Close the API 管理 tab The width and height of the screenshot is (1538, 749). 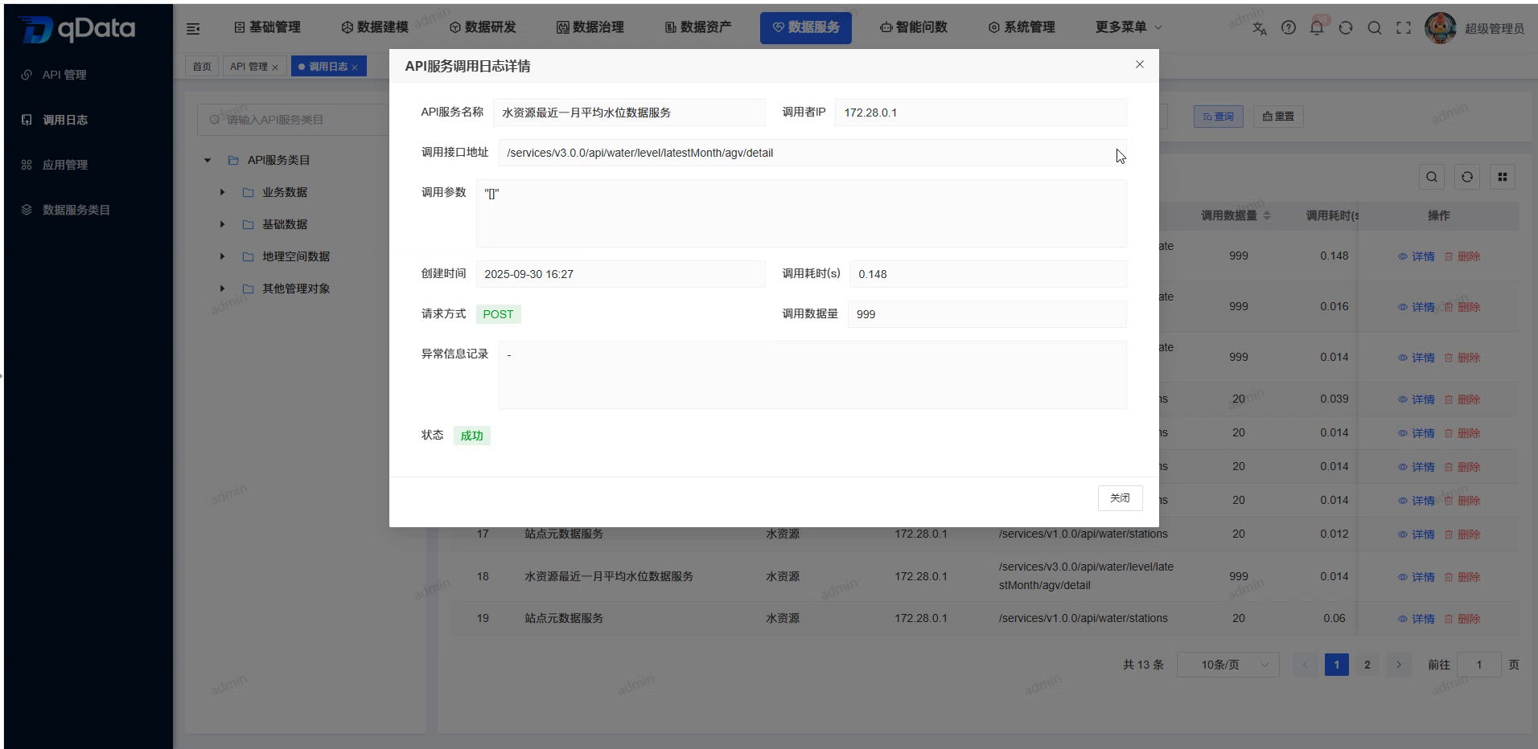tap(275, 68)
